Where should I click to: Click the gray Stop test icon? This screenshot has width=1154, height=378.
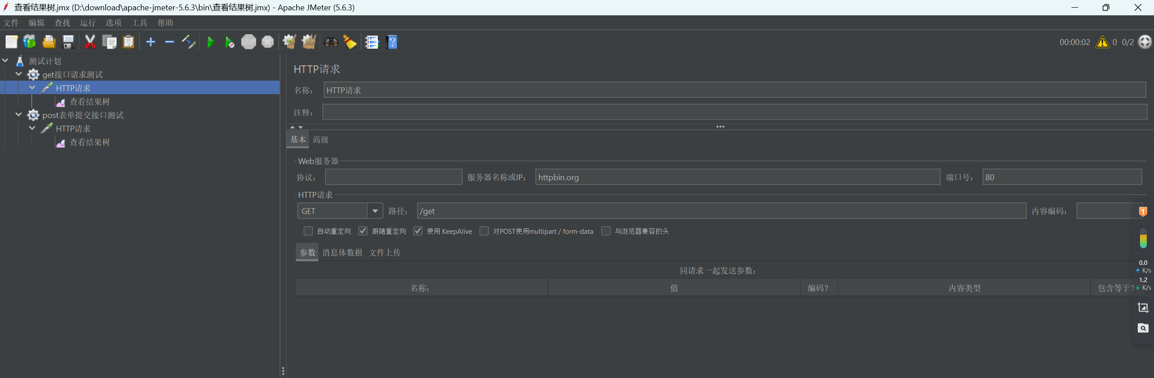248,42
